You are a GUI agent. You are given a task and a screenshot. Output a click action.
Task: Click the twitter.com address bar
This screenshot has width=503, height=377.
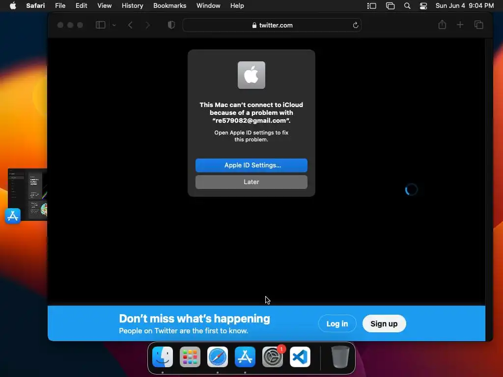click(x=272, y=25)
